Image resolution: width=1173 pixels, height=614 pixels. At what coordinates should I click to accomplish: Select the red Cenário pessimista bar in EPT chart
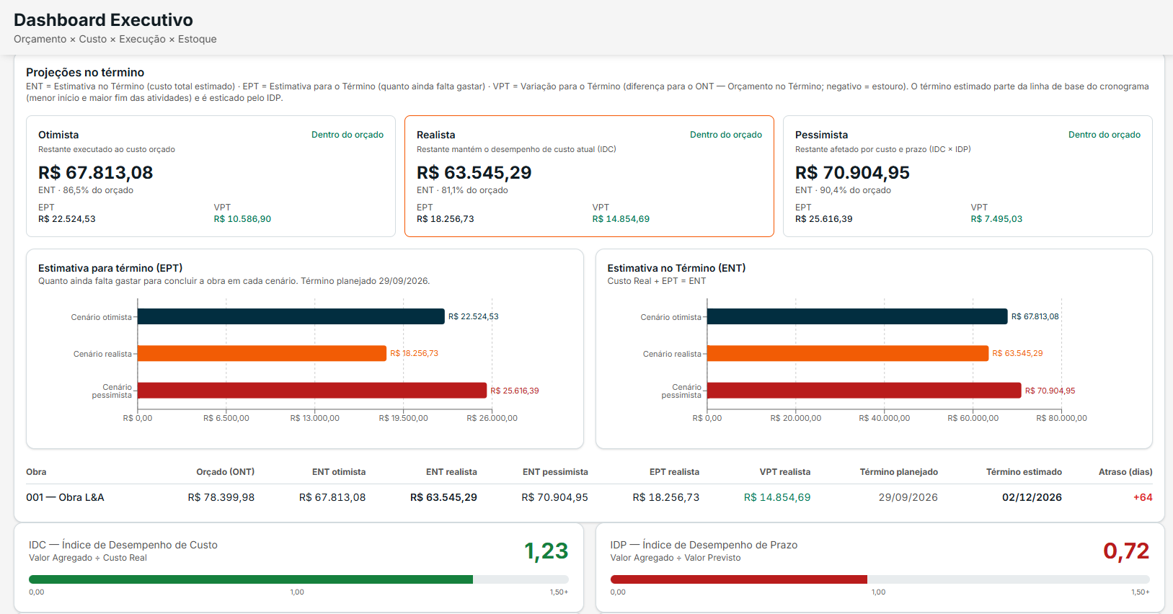pos(312,391)
